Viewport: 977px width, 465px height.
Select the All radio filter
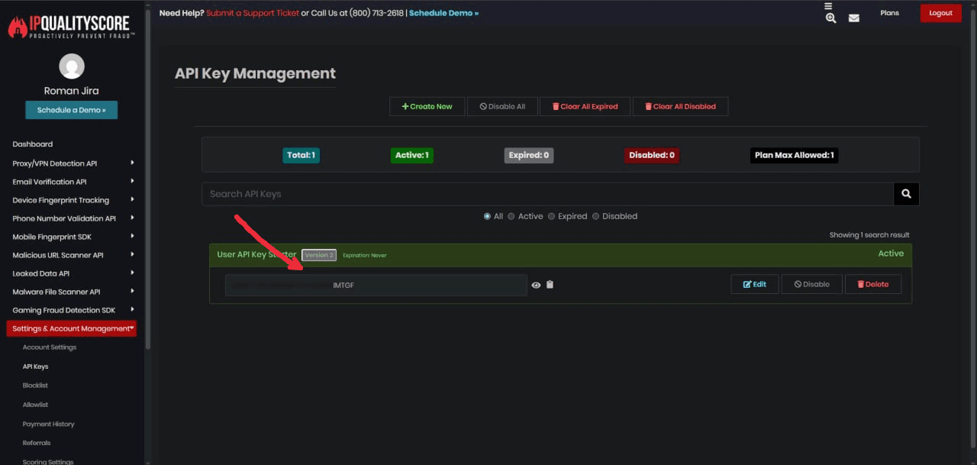click(487, 216)
